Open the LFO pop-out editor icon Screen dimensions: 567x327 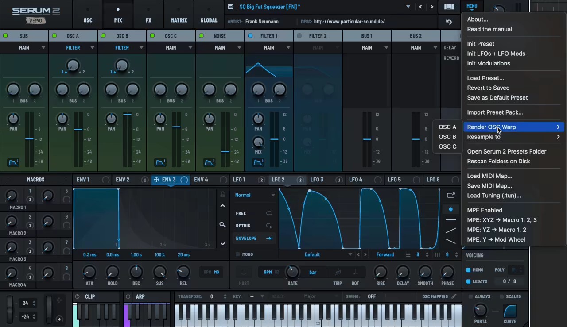[x=450, y=195]
